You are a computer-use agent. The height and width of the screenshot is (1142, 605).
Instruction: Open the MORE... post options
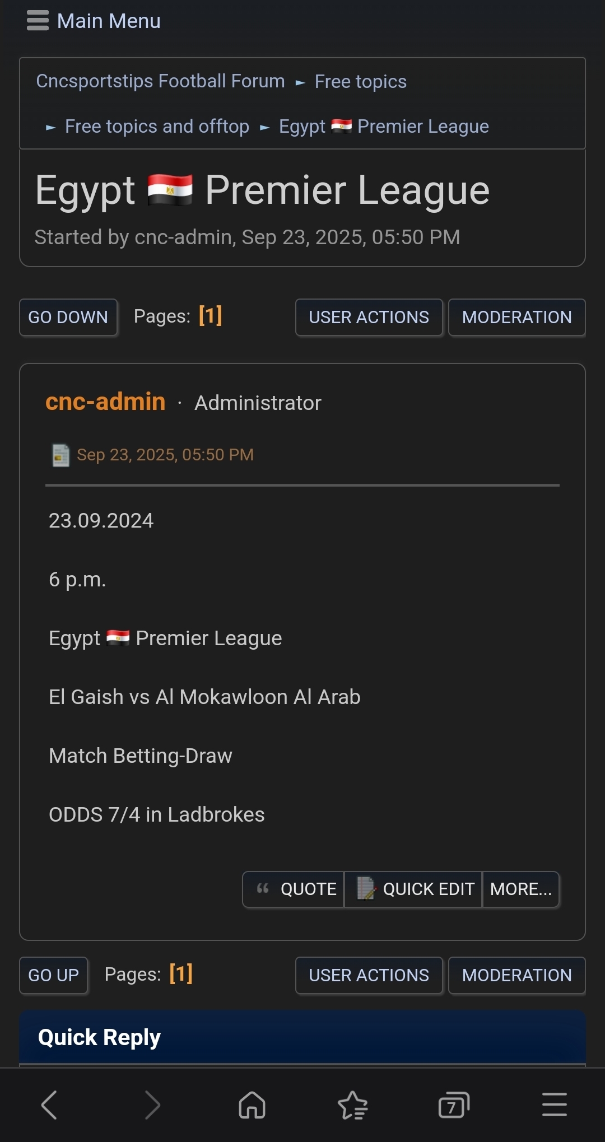[x=520, y=889]
